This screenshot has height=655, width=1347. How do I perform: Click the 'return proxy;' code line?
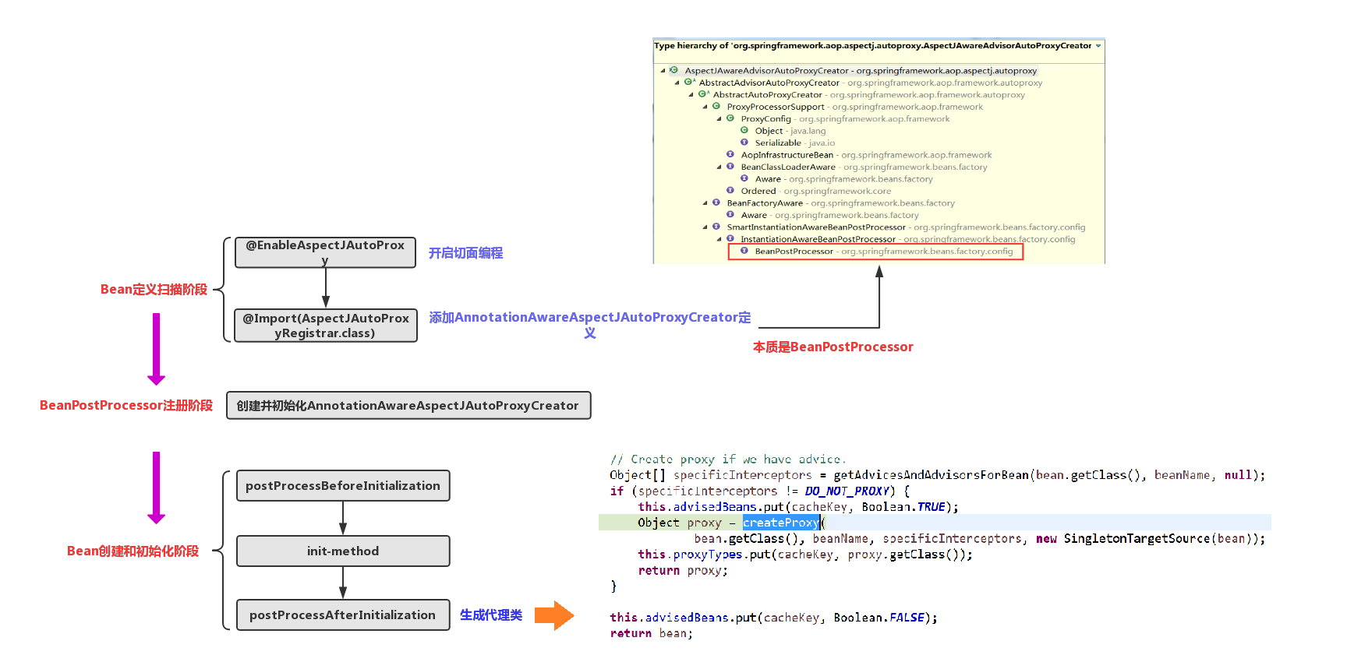tap(683, 570)
